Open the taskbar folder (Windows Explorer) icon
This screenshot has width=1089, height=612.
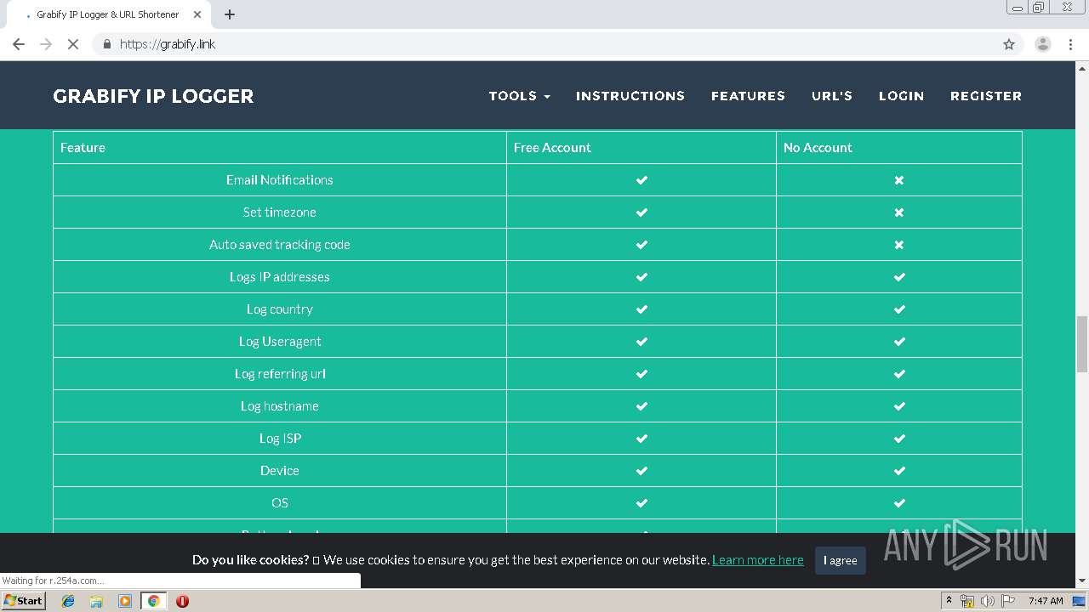tap(96, 601)
